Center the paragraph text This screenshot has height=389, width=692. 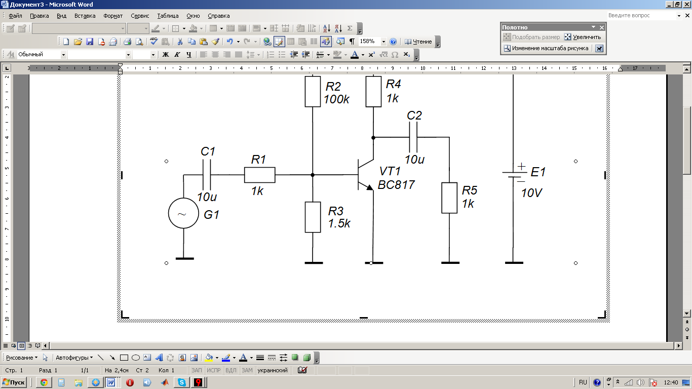[x=215, y=54]
